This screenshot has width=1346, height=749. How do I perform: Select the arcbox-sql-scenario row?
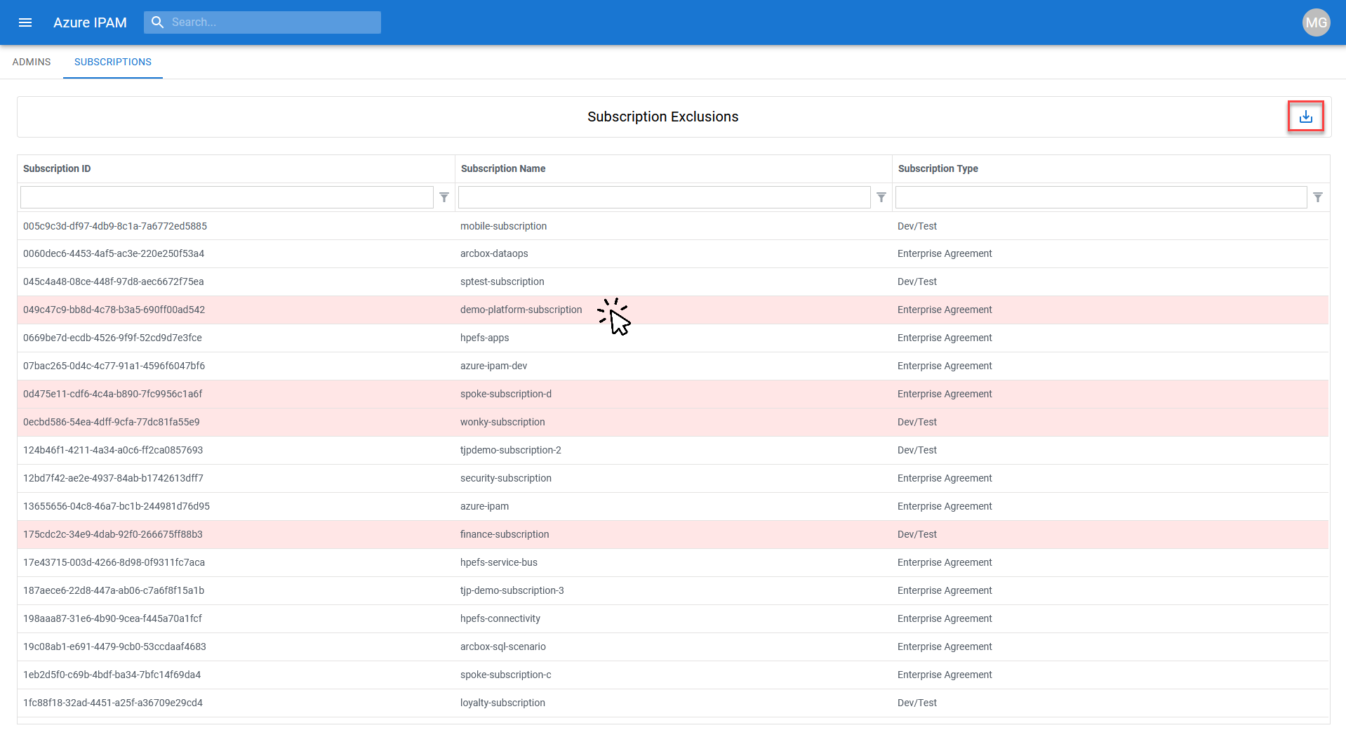pyautogui.click(x=673, y=647)
